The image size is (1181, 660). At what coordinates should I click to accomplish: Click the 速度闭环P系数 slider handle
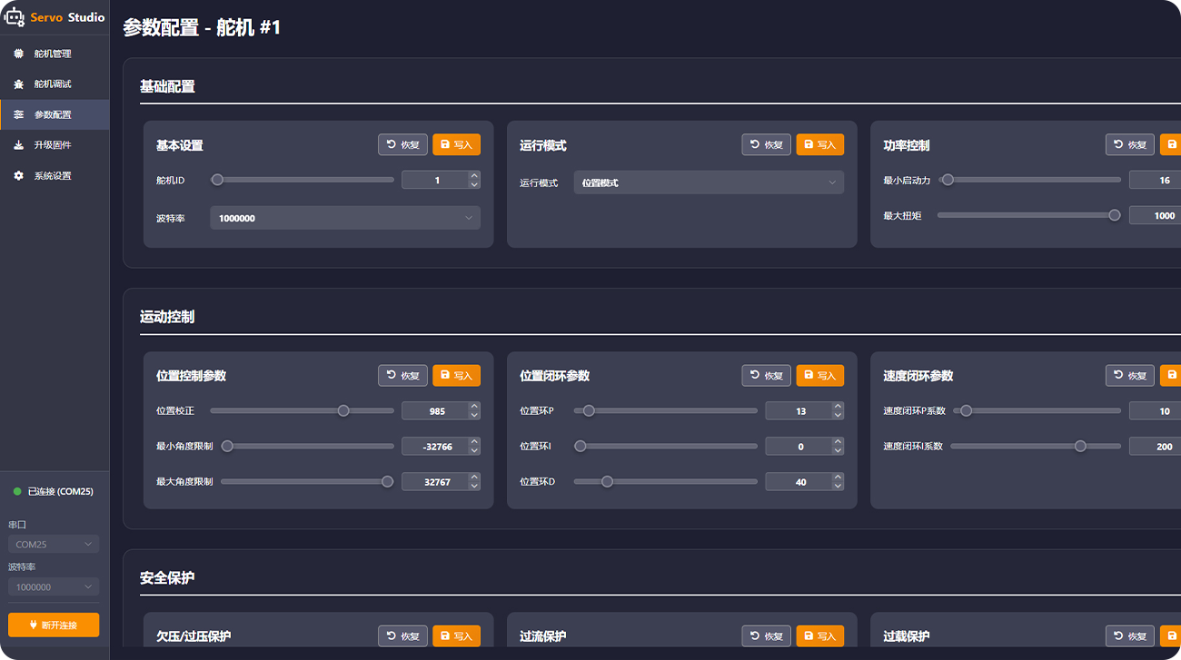967,410
